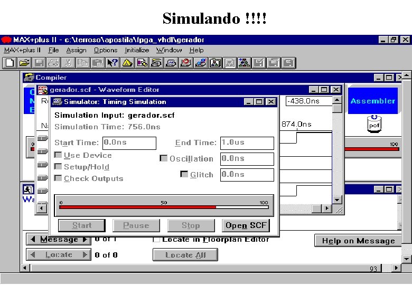Open the Timing Analyzer clock icon
The image size is (412, 285).
click(x=186, y=63)
